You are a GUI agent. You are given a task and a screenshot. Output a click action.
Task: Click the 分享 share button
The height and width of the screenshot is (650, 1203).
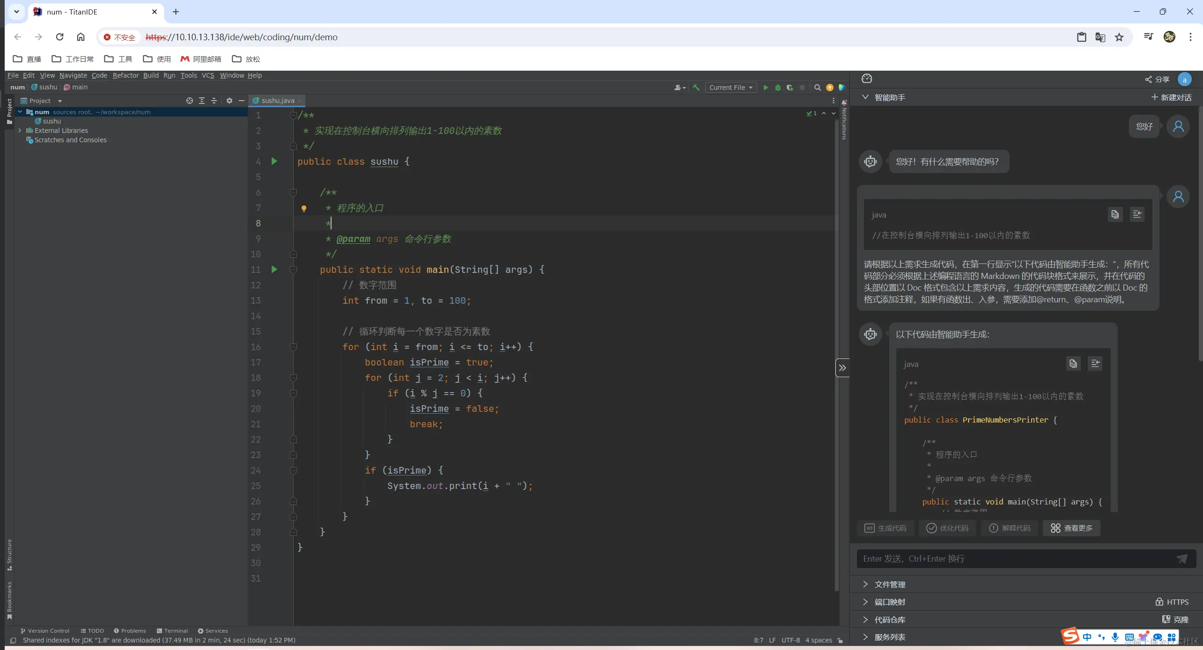tap(1158, 79)
